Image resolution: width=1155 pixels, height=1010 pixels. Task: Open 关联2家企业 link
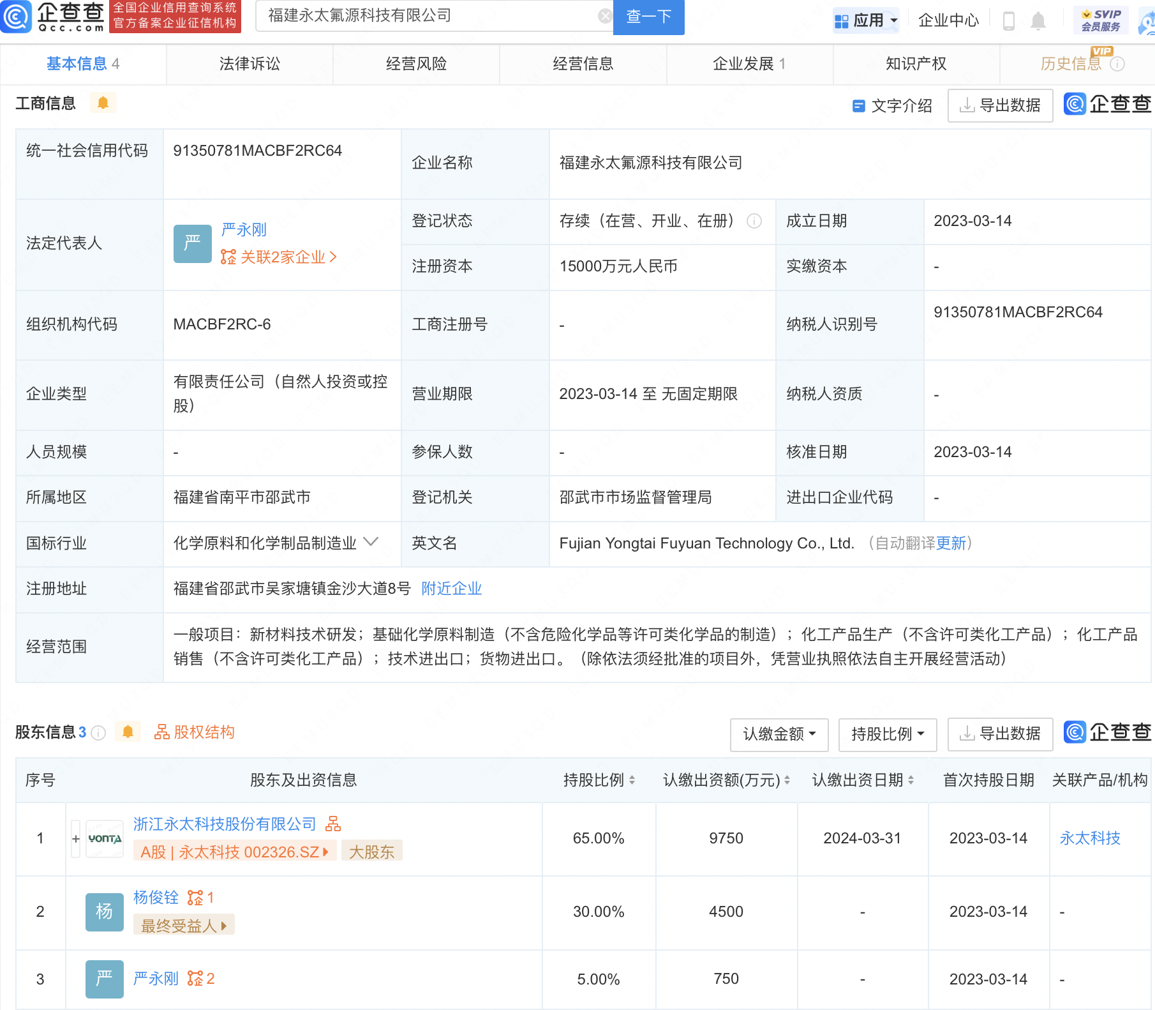pos(278,257)
